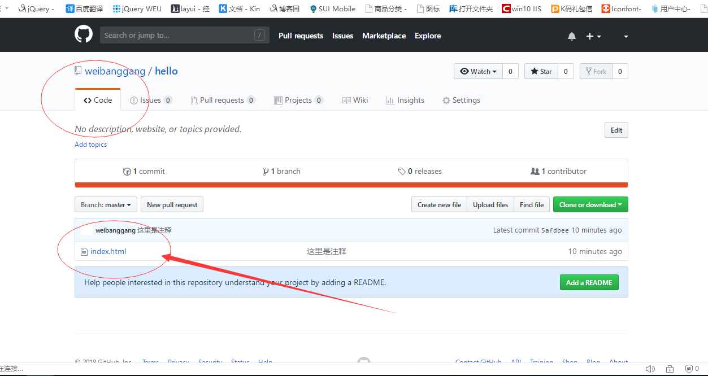View the 1 commit history
The height and width of the screenshot is (376, 708).
(x=144, y=171)
